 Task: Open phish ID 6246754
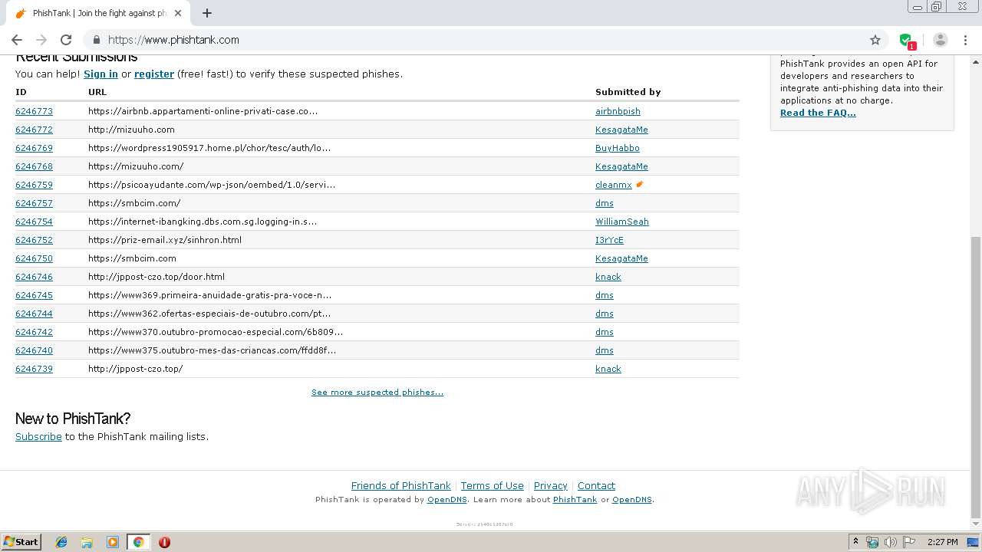(34, 222)
